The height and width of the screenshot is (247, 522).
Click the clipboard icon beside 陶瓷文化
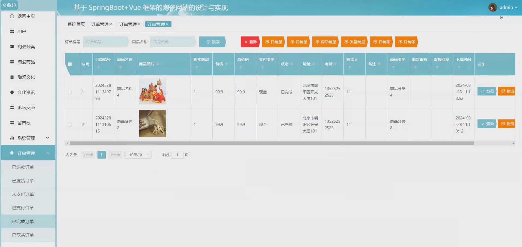(x=12, y=77)
